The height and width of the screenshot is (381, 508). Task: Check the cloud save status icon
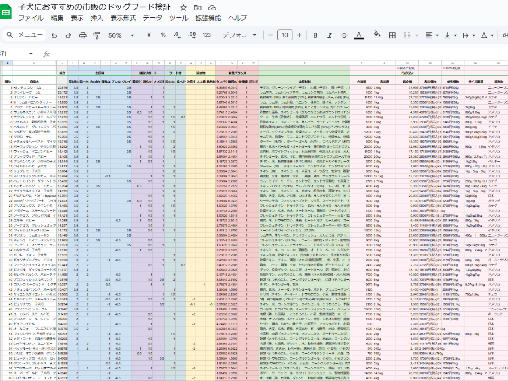(212, 8)
